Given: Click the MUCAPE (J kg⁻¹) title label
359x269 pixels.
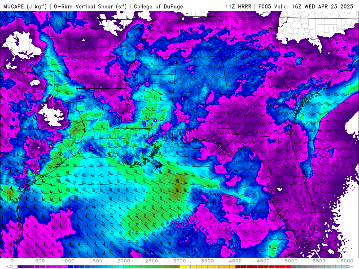Looking at the screenshot, I should [x=25, y=6].
